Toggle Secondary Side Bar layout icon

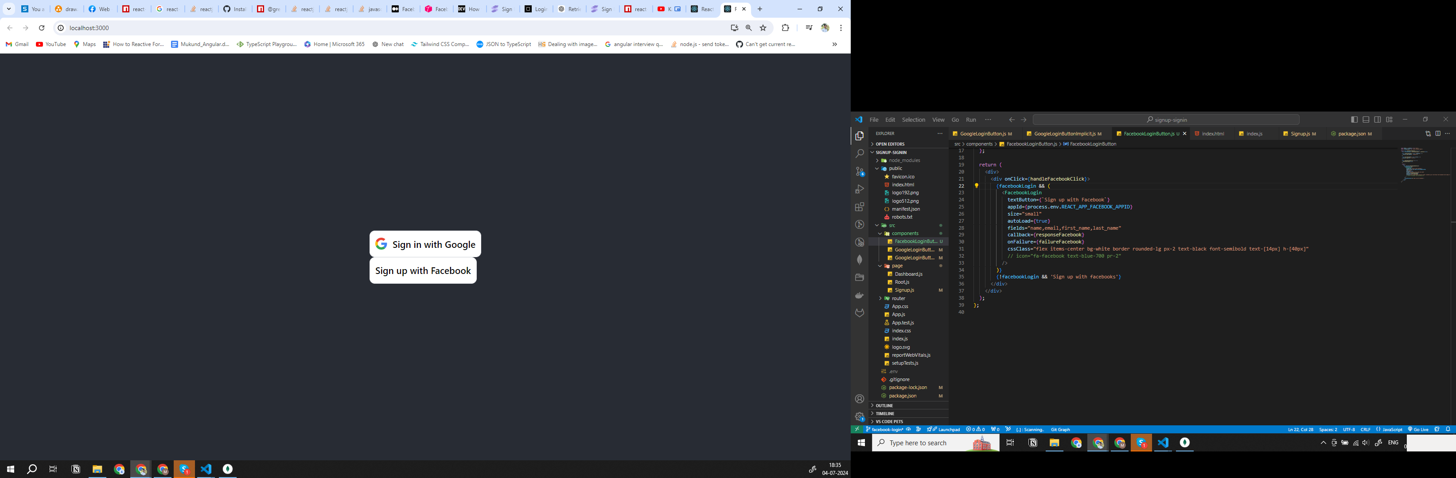[x=1378, y=119]
